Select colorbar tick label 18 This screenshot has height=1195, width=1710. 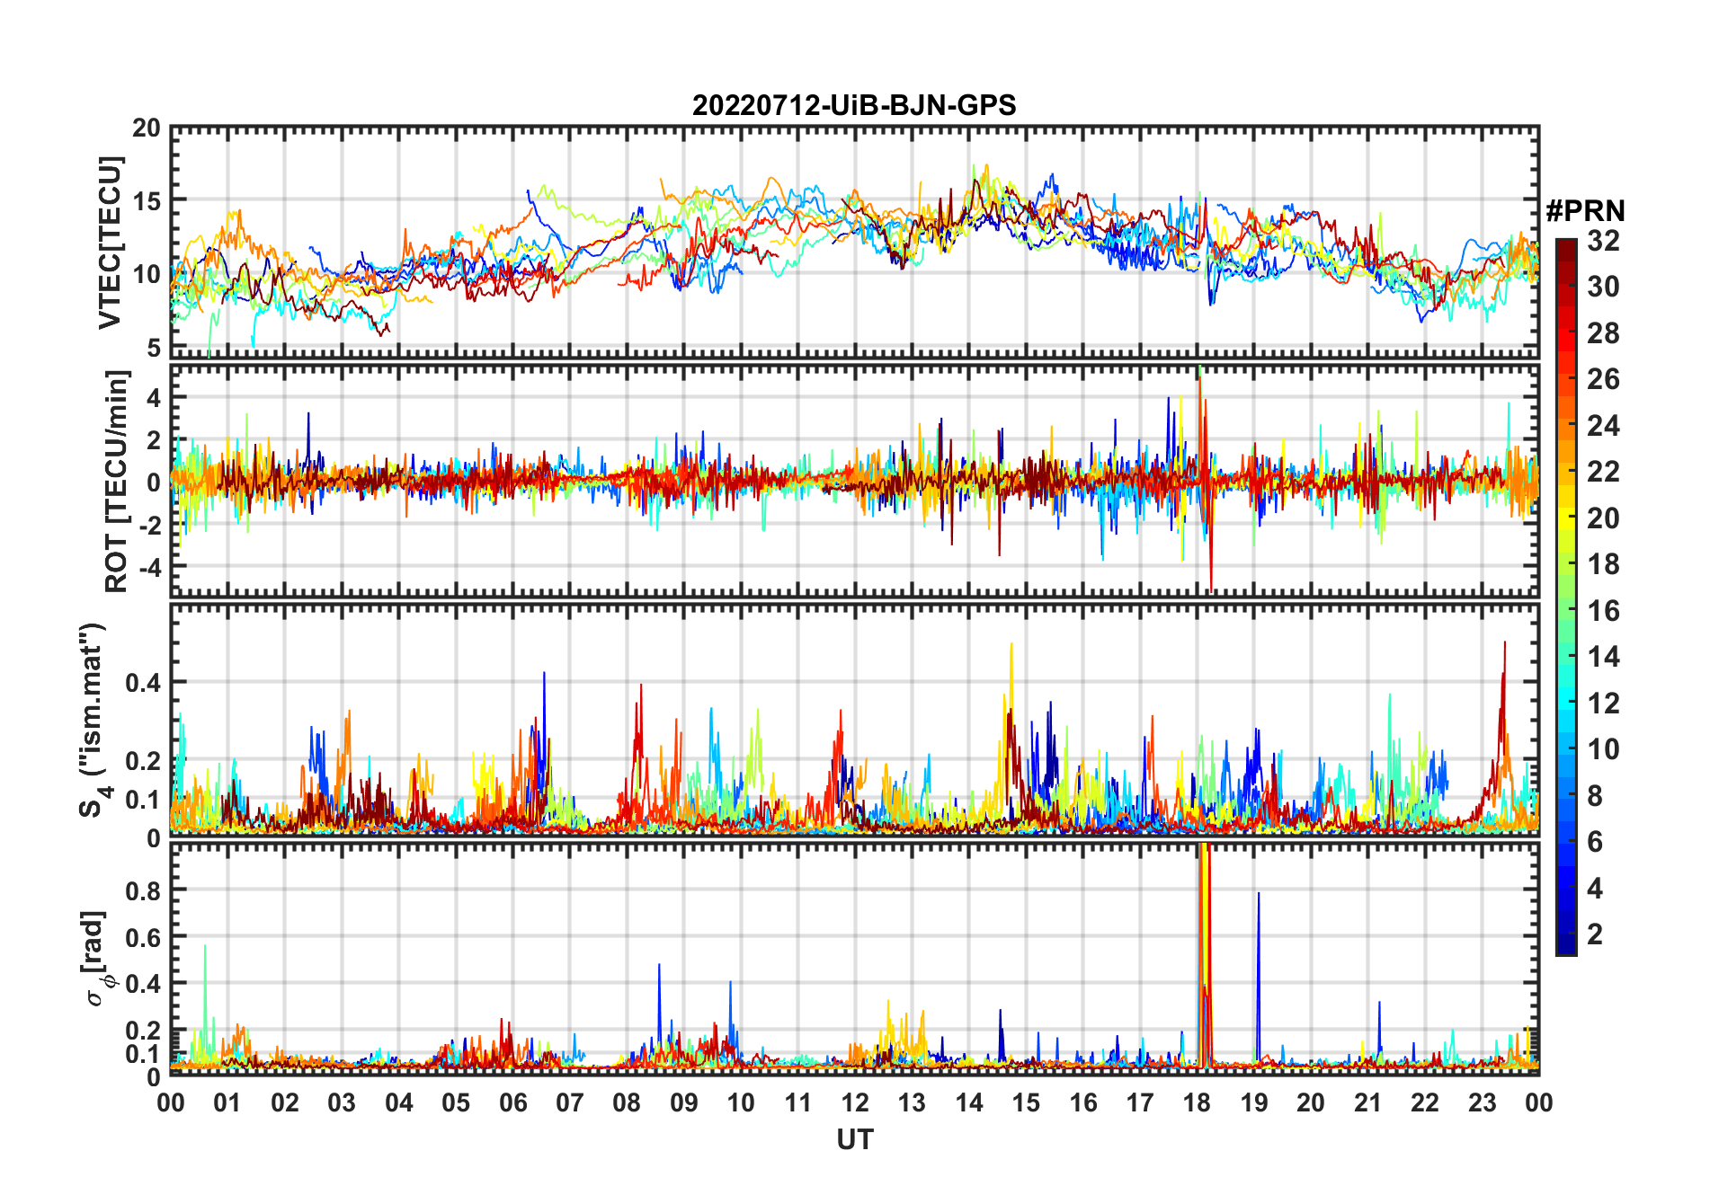click(1603, 564)
